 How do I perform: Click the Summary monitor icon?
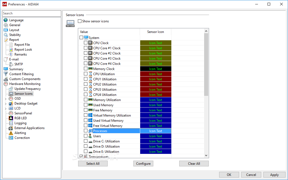(6, 69)
